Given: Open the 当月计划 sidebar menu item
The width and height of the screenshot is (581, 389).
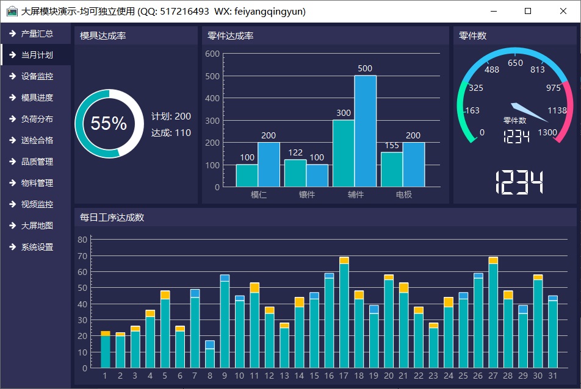Looking at the screenshot, I should pos(37,55).
